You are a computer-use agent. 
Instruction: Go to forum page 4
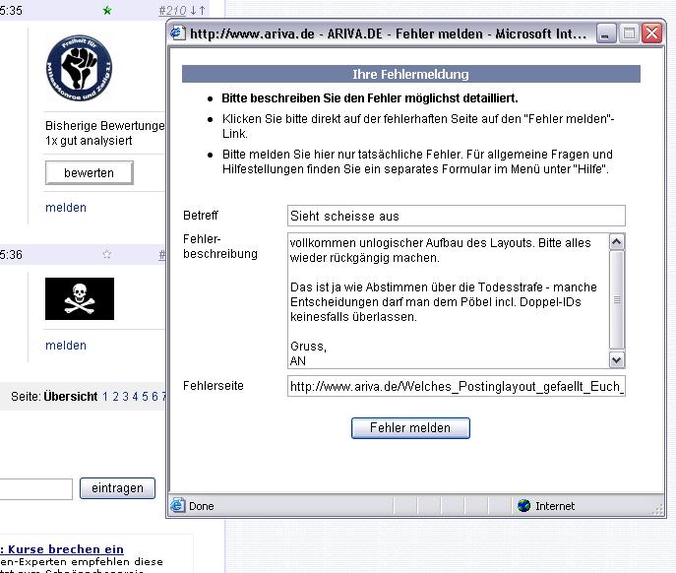pyautogui.click(x=135, y=396)
